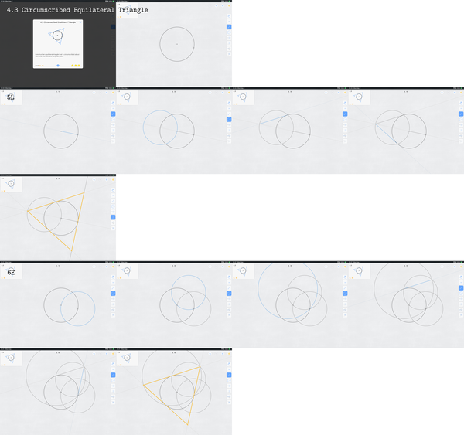Click the 4.3 Circumscribed Equilateral Triangle title
The width and height of the screenshot is (464, 435).
pos(77,10)
